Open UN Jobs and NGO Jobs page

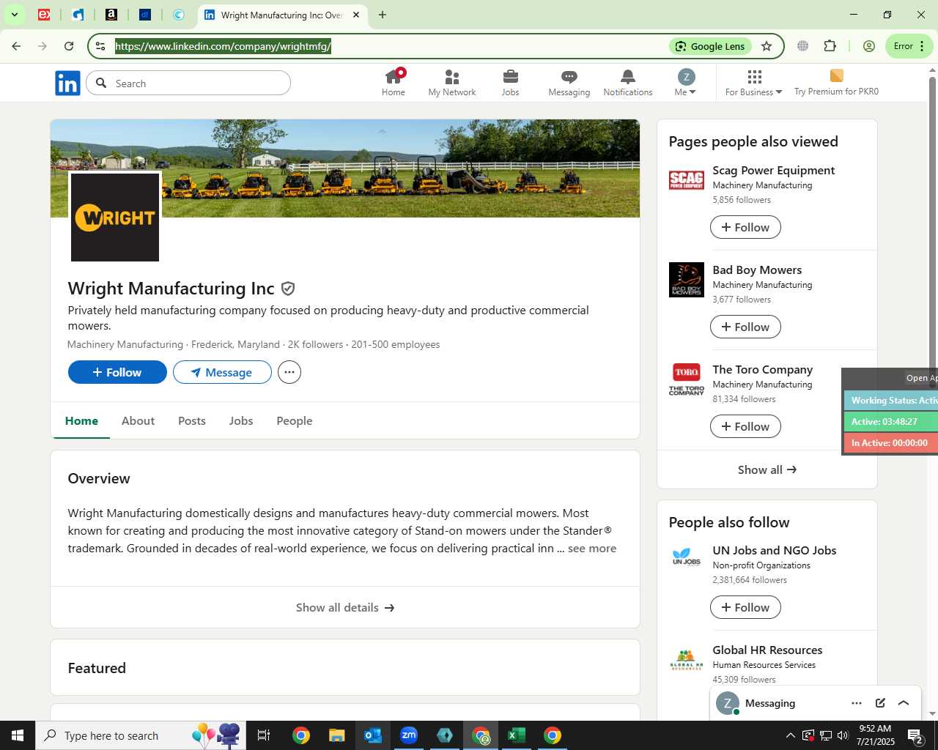point(774,550)
